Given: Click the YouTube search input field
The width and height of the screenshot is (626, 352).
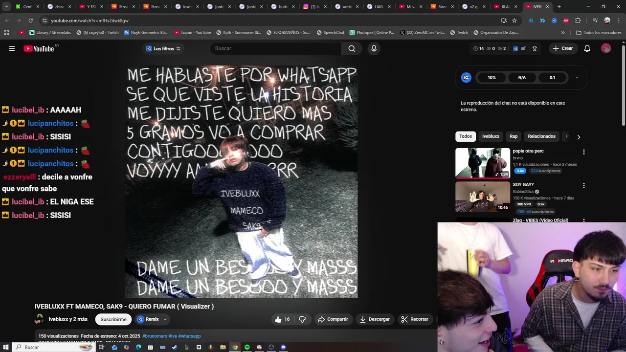Looking at the screenshot, I should click(x=276, y=48).
